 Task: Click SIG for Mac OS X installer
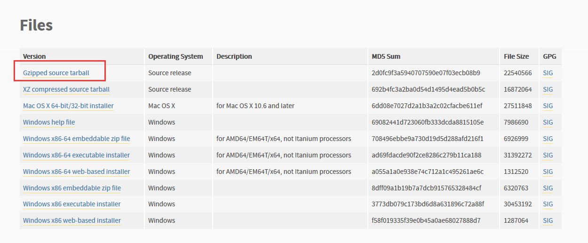548,106
